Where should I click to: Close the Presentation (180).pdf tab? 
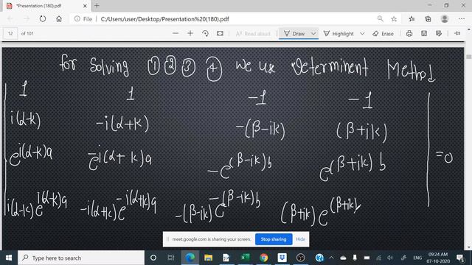pos(85,6)
